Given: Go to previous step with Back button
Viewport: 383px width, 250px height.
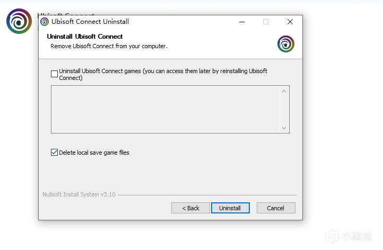Looking at the screenshot, I should [190, 208].
